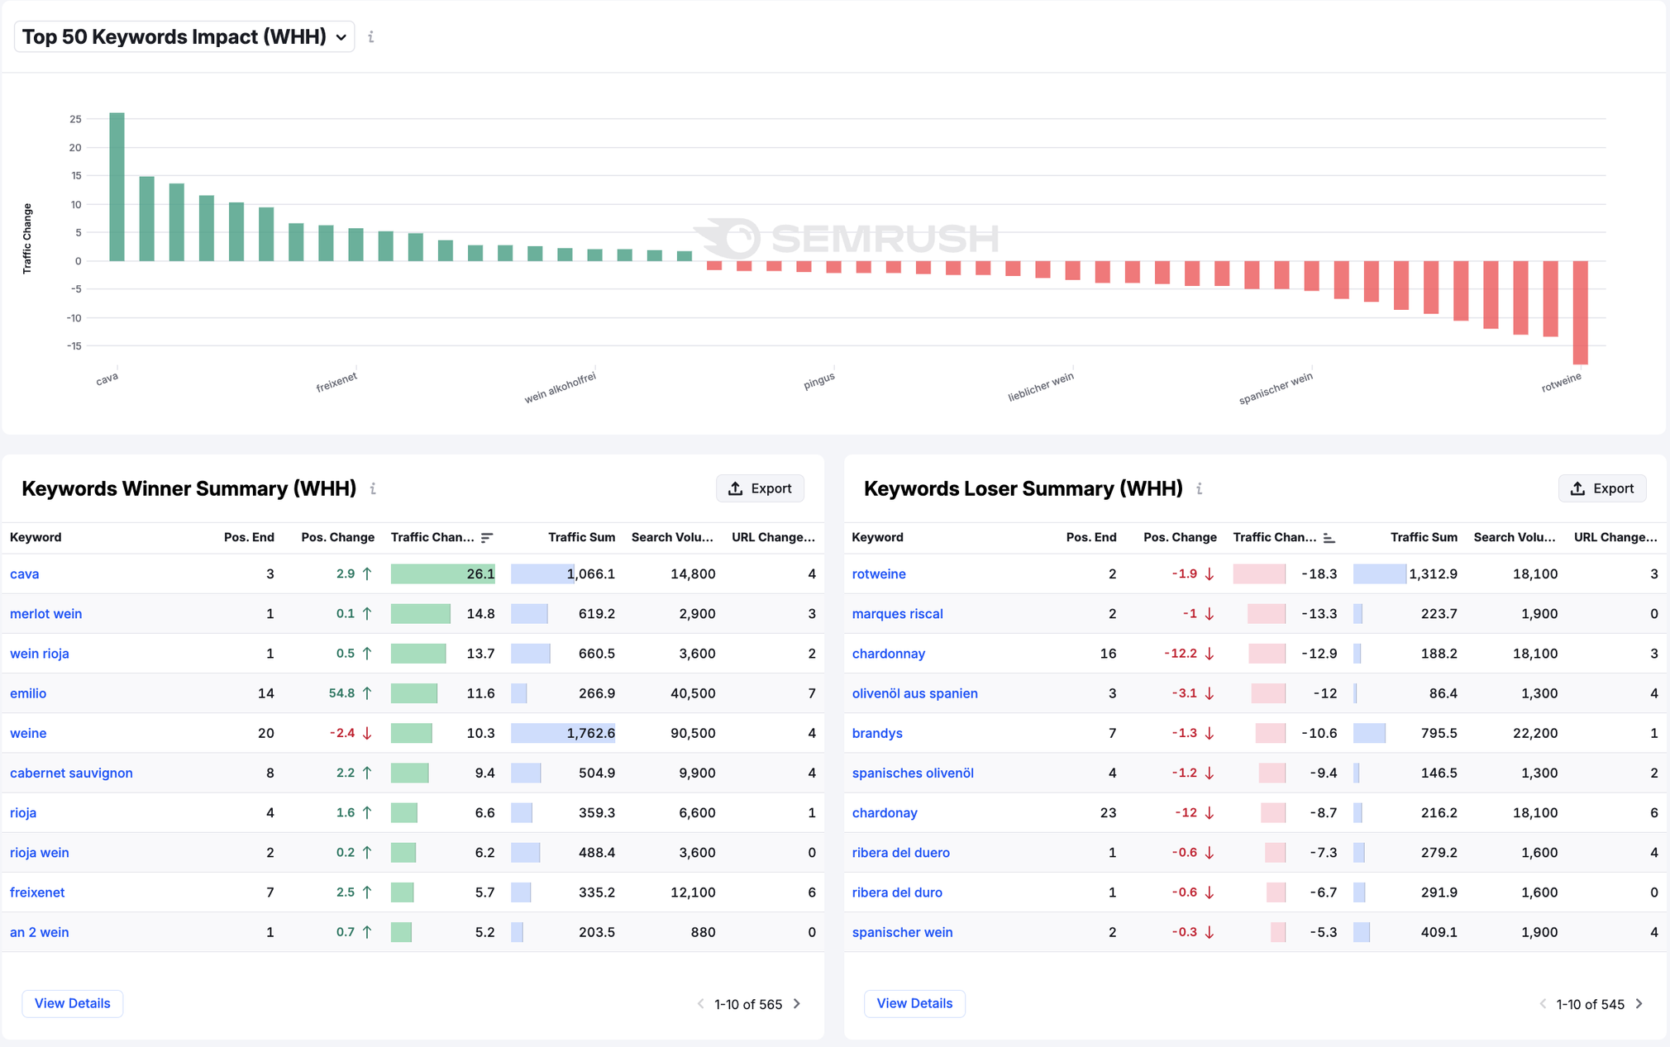Go to next page of loser keywords
Screen dimensions: 1670x1047
(1639, 1004)
